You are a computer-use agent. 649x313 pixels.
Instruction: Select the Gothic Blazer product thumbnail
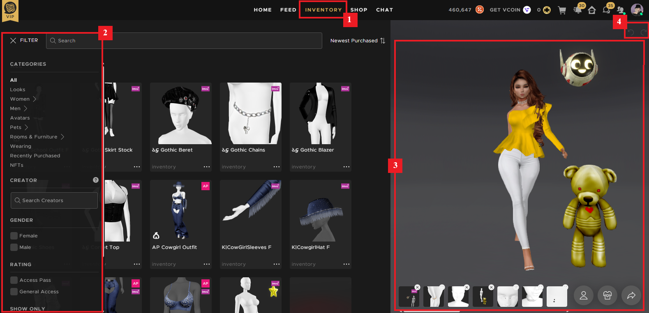[321, 113]
